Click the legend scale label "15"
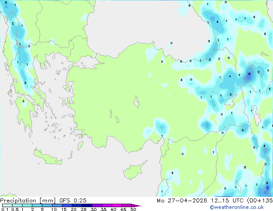 (x=64, y=209)
